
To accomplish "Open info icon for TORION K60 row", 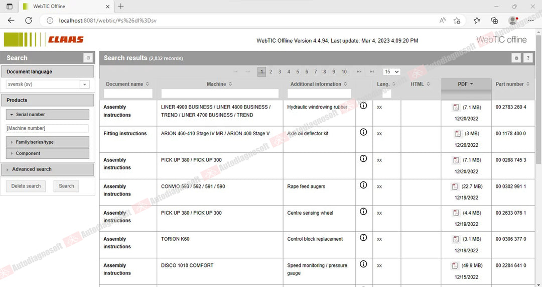I will (x=363, y=238).
